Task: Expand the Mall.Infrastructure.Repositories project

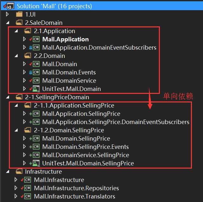Action: pyautogui.click(x=16, y=188)
